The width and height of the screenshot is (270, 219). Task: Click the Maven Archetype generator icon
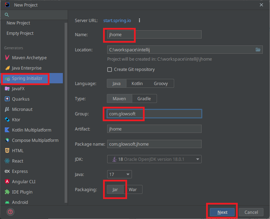click(x=7, y=58)
